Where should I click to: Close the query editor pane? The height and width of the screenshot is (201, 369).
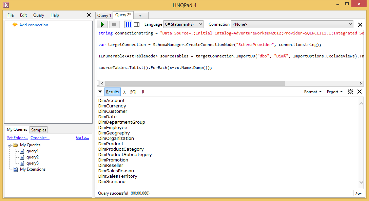tap(360, 25)
